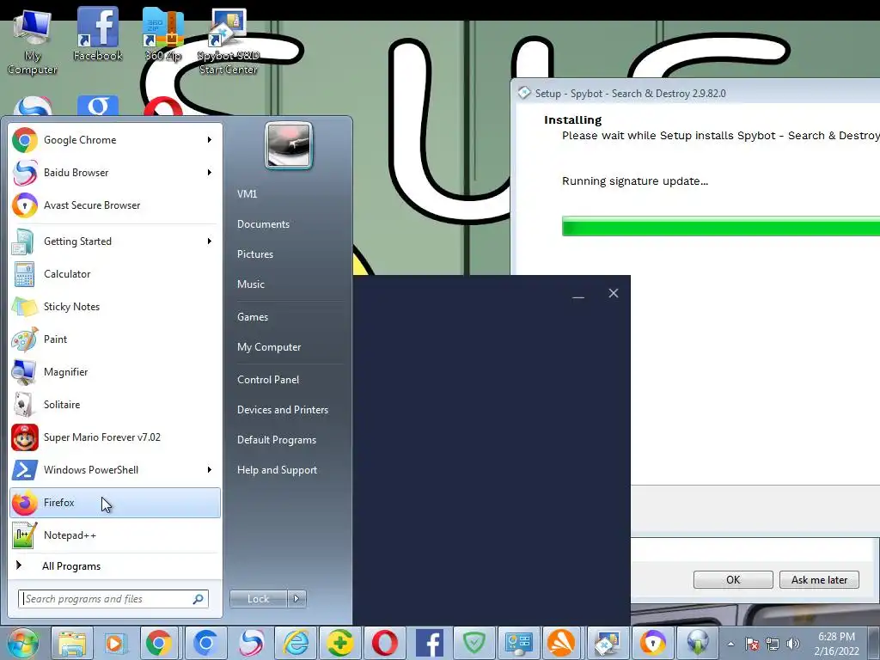Expand the Baidu Browser submenu arrow

[210, 172]
